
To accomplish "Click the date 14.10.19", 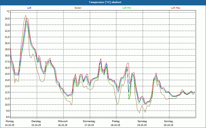I will 10,125.
